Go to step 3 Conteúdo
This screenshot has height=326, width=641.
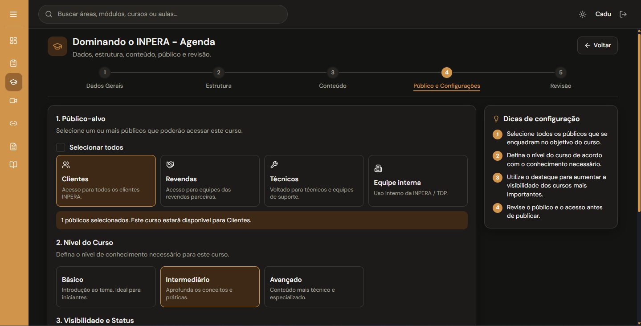(x=333, y=78)
